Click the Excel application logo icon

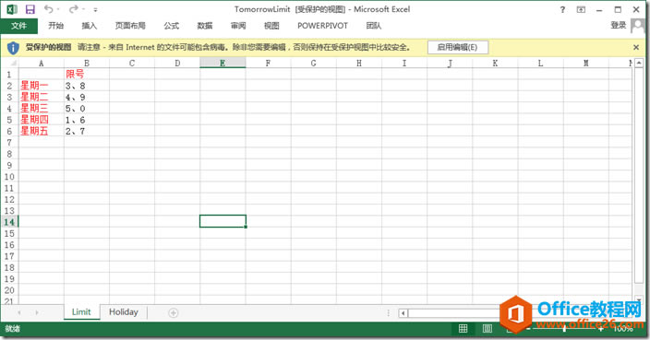point(12,9)
